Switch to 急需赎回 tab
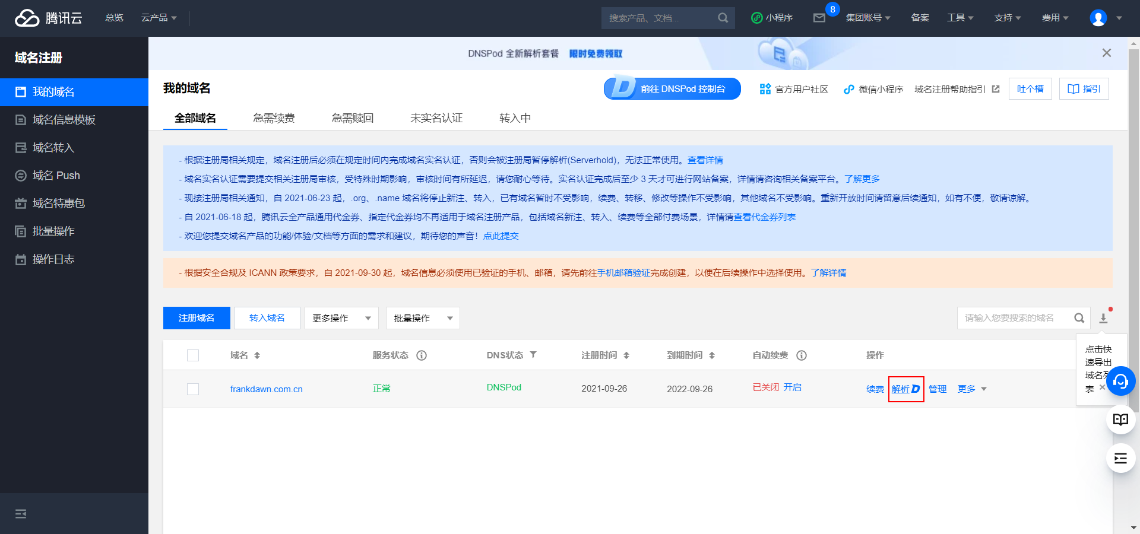Image resolution: width=1140 pixels, height=534 pixels. (x=353, y=118)
